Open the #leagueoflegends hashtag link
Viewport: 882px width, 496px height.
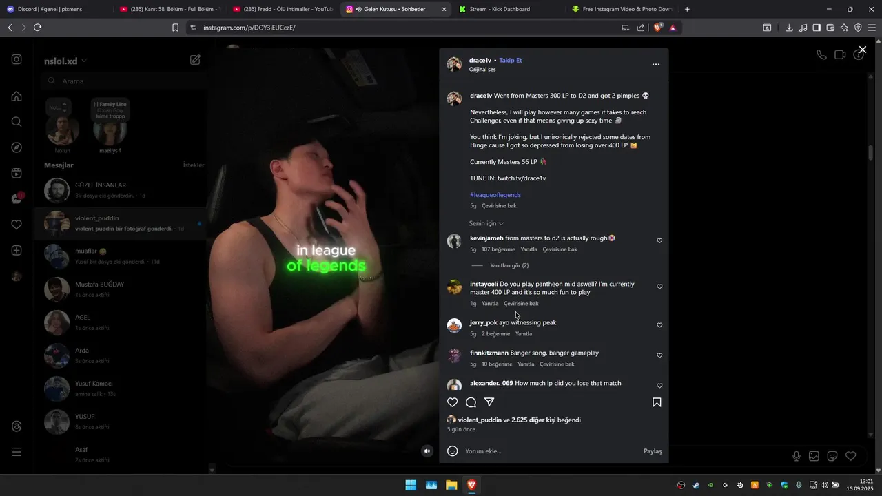[x=495, y=195]
